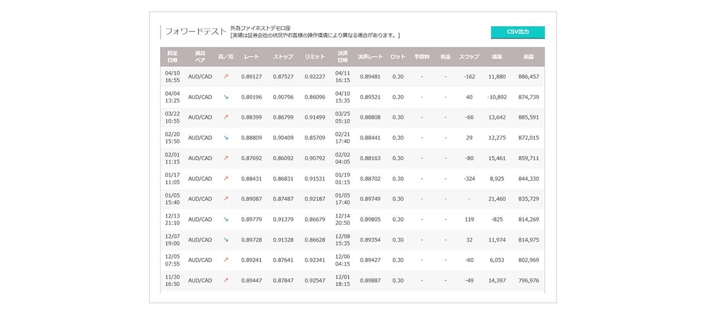Select profit value 796,976
This screenshot has width=706, height=314.
[x=529, y=281]
